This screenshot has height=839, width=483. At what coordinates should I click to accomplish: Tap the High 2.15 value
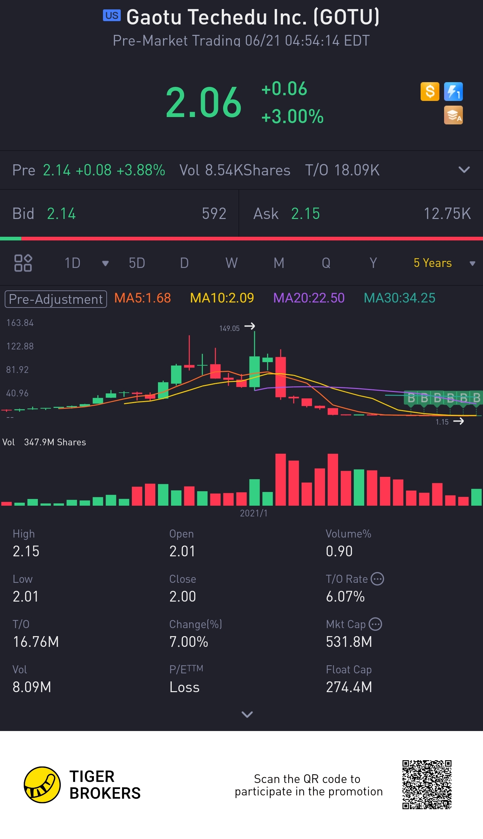pos(26,551)
